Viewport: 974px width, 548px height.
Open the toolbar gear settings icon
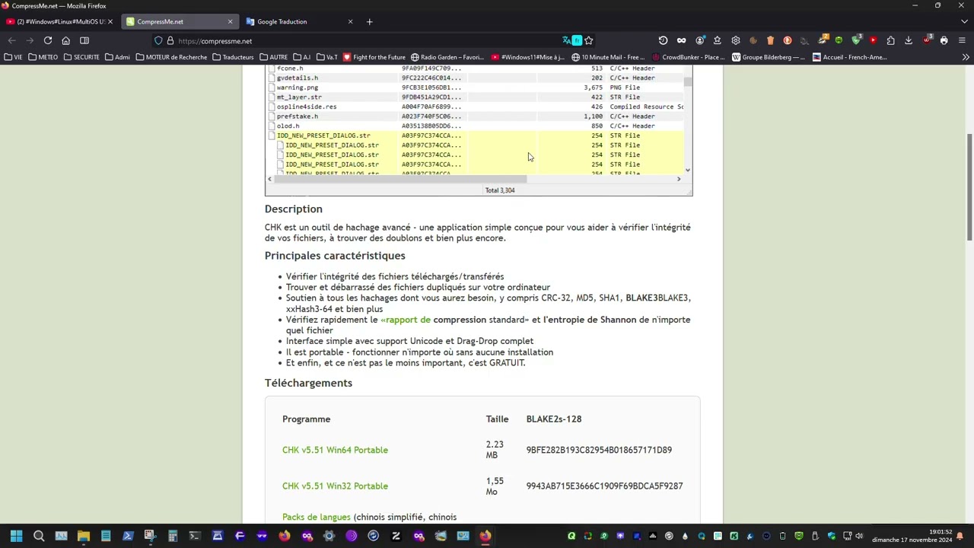point(736,40)
